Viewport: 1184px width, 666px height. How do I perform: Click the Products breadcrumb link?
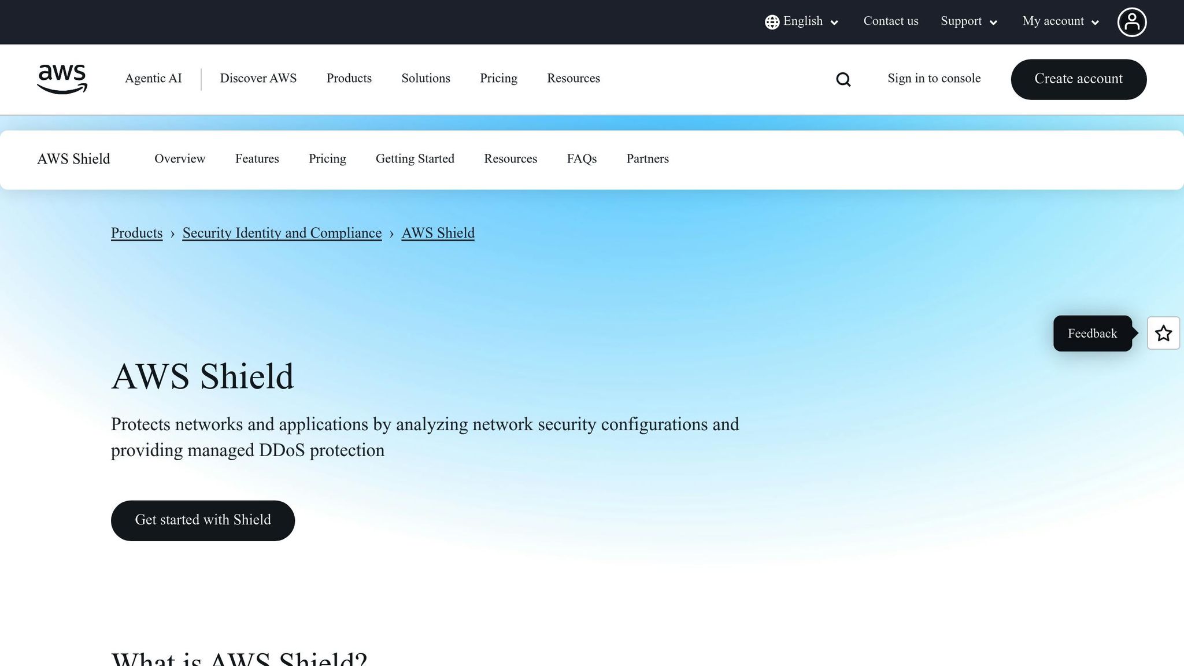[x=137, y=233]
